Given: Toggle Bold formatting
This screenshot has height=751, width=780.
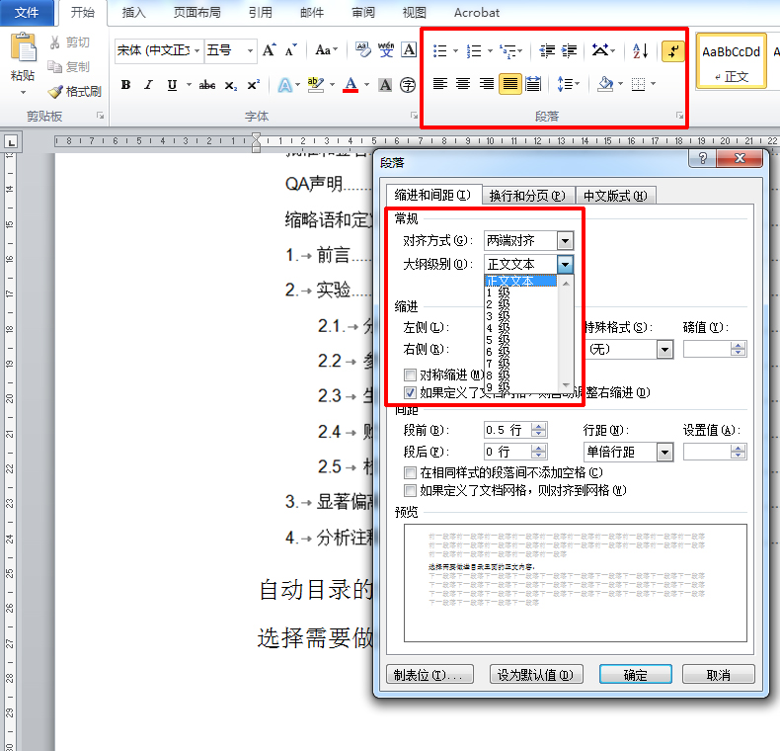Looking at the screenshot, I should click(125, 85).
